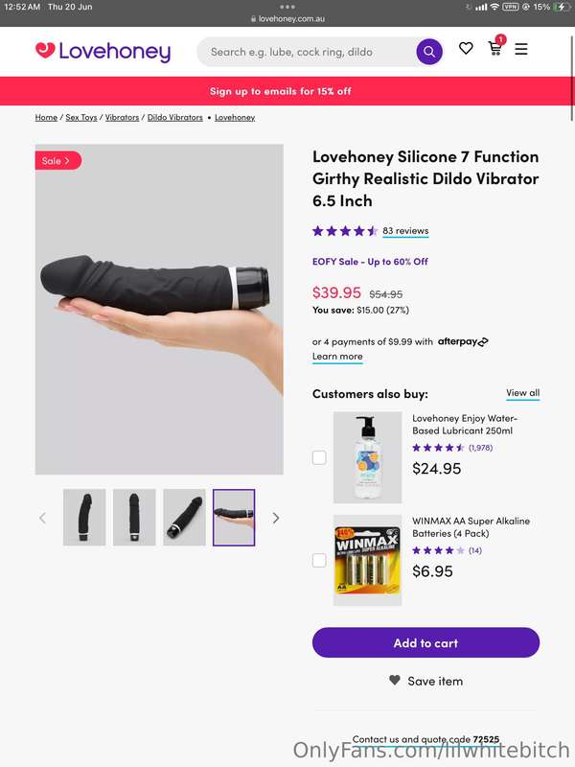Click the heart icon beside Save item

coord(395,680)
